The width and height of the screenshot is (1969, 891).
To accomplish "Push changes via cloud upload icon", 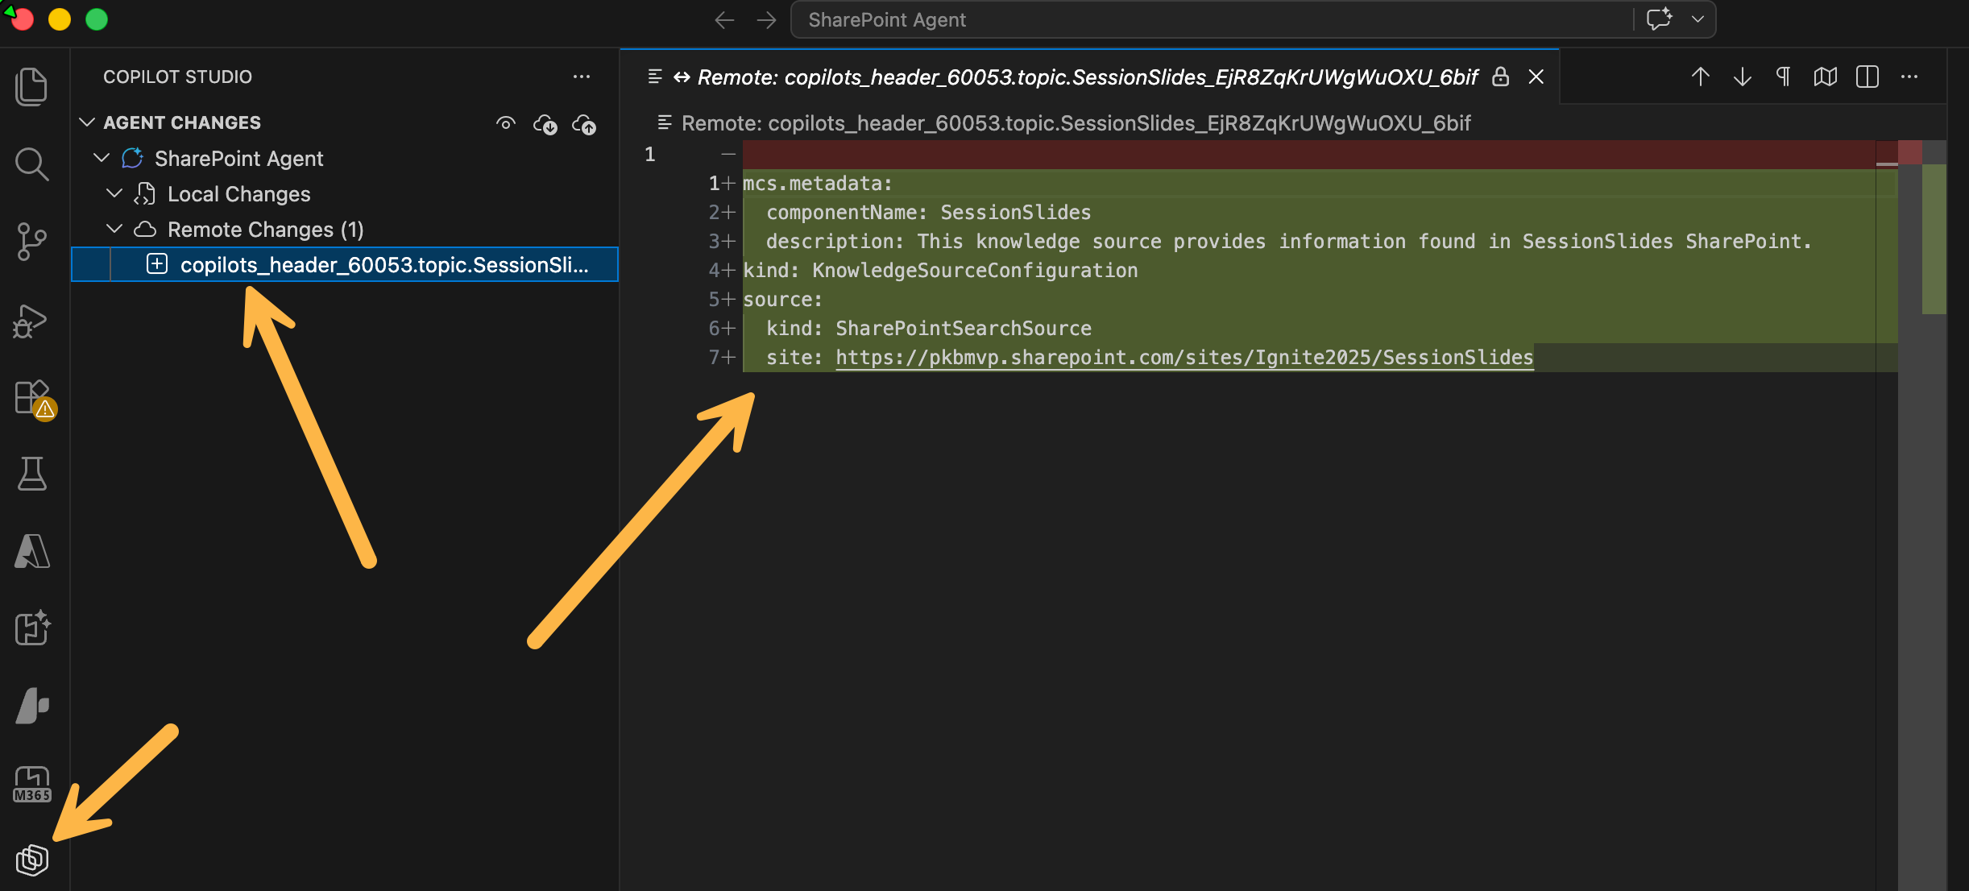I will pos(585,124).
